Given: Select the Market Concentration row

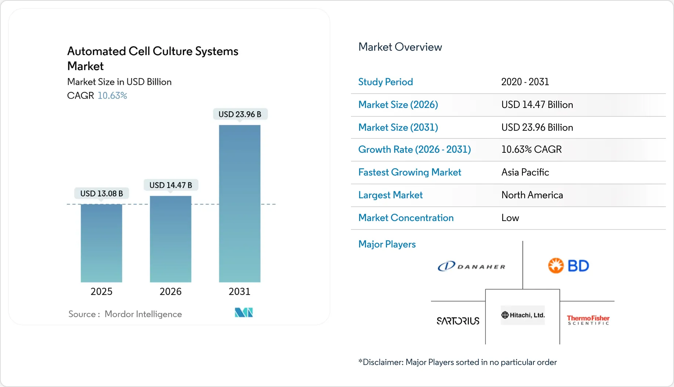Looking at the screenshot, I should coord(406,218).
